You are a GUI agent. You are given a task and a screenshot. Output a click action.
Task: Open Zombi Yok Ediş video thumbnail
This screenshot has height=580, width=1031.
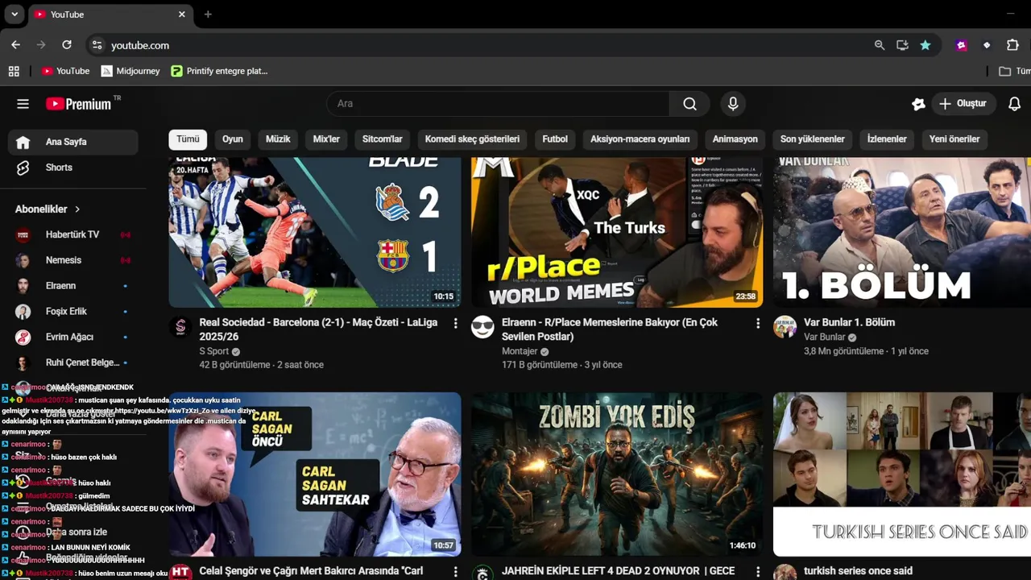pyautogui.click(x=617, y=474)
